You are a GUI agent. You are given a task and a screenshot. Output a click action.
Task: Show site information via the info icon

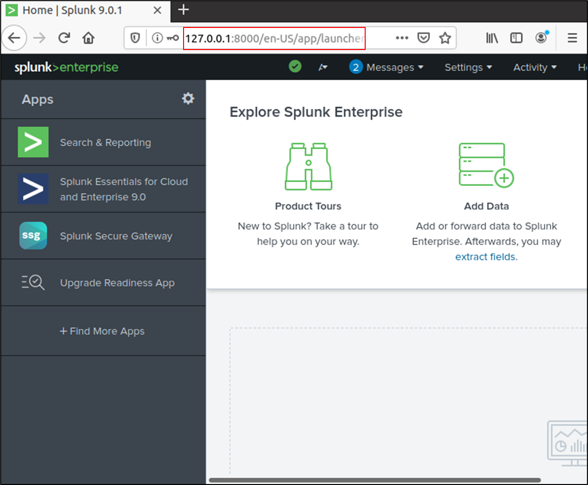click(158, 38)
